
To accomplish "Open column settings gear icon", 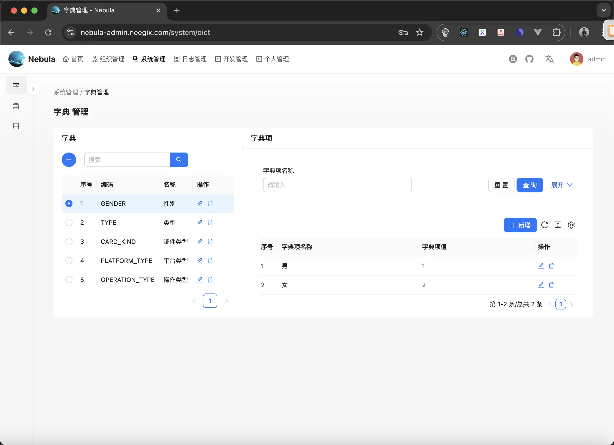I will tap(571, 225).
